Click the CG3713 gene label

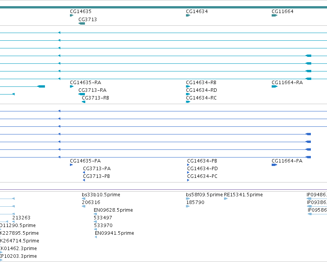pyautogui.click(x=88, y=20)
